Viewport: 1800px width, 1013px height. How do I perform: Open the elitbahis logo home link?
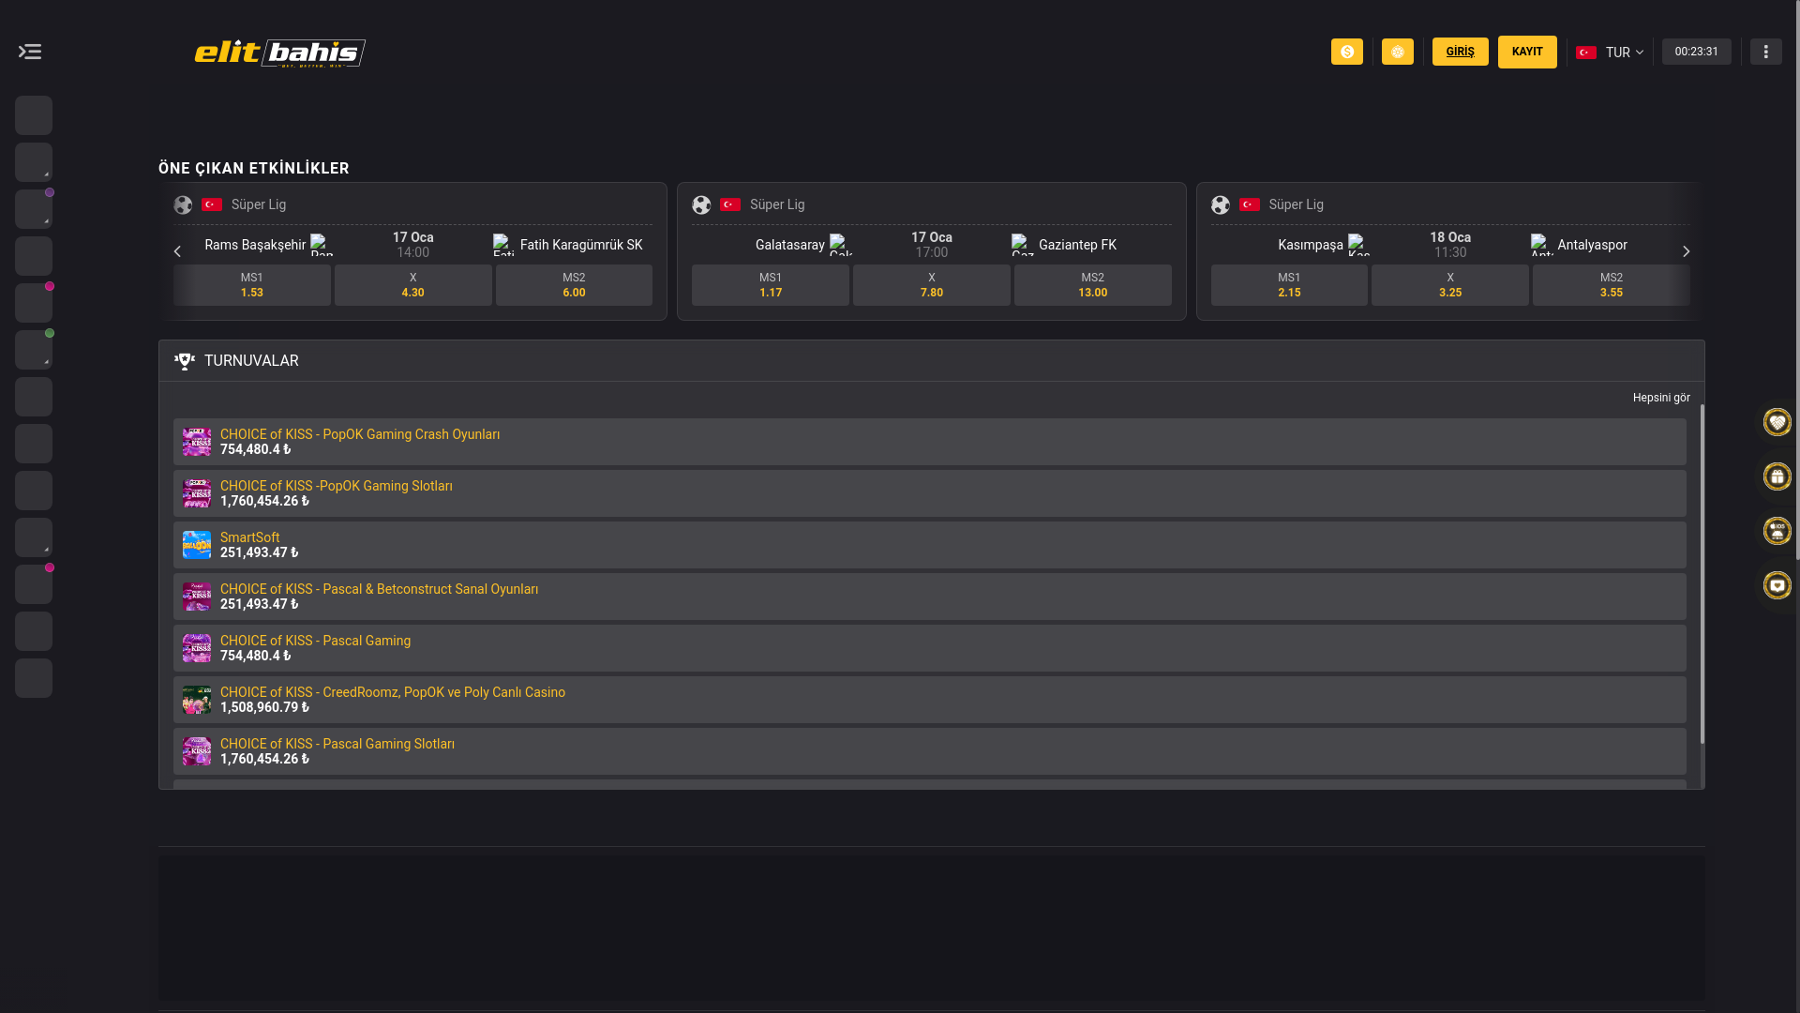tap(279, 53)
